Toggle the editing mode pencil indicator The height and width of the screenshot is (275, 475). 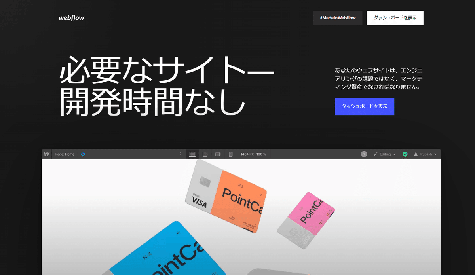point(375,154)
